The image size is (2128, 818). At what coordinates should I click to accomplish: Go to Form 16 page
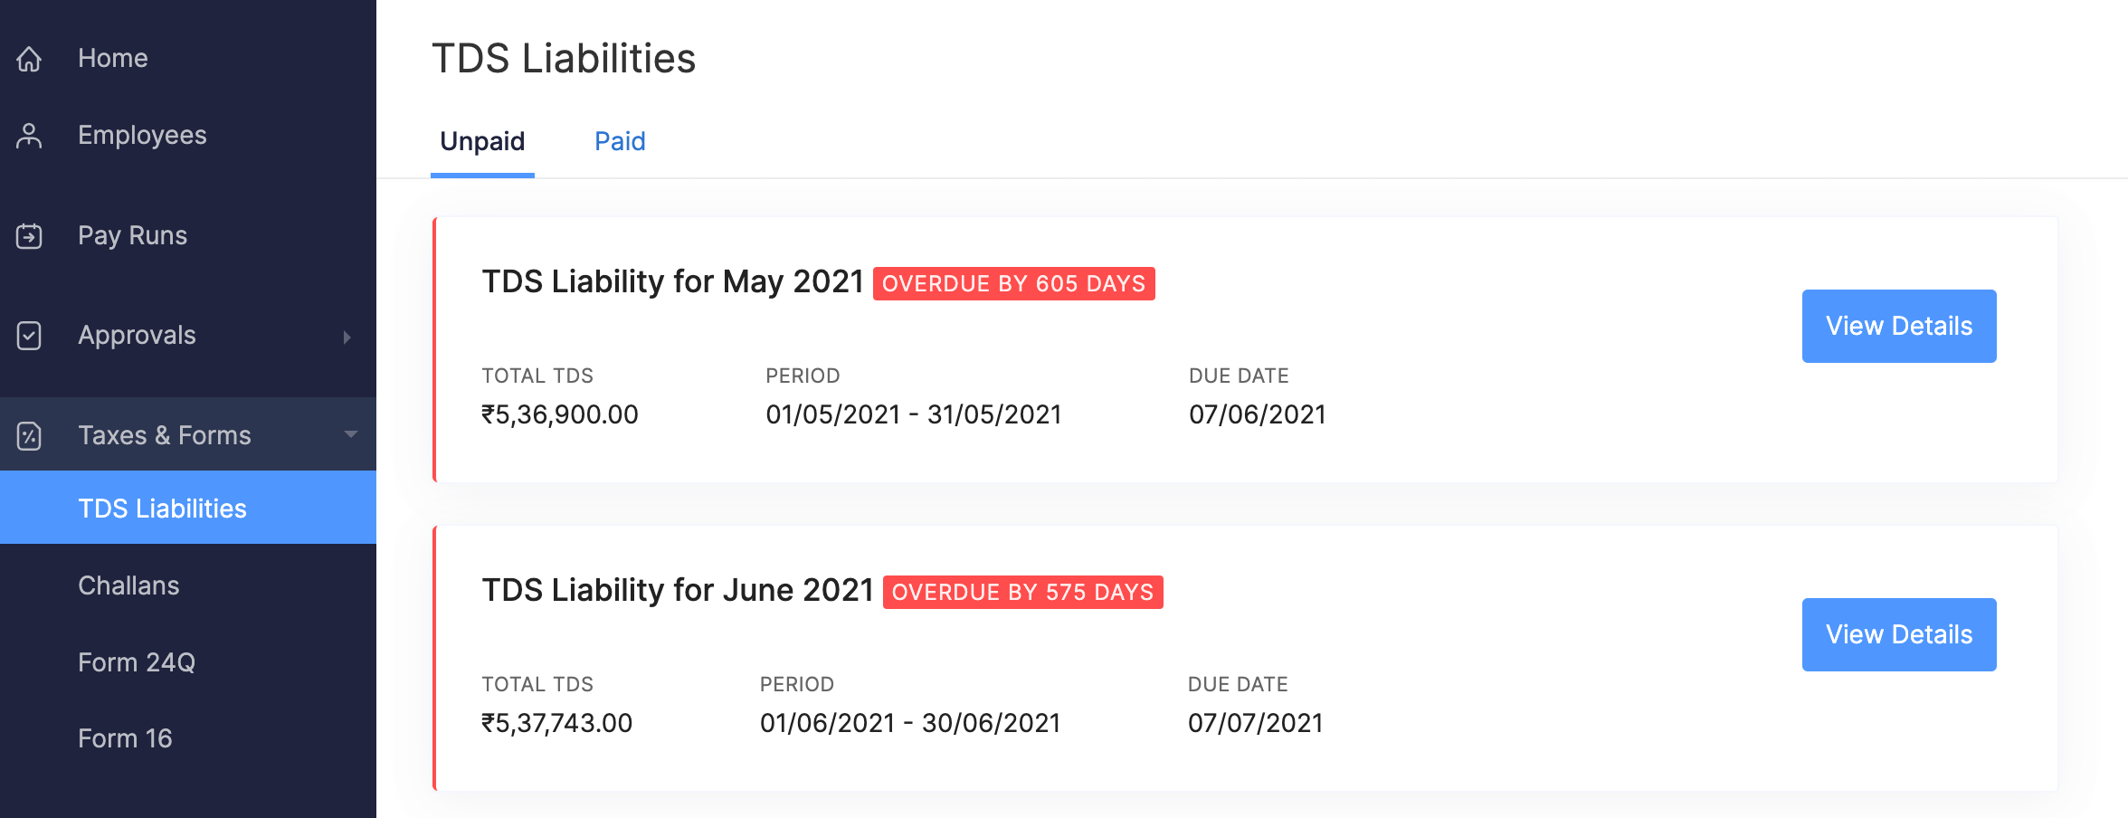pyautogui.click(x=125, y=738)
